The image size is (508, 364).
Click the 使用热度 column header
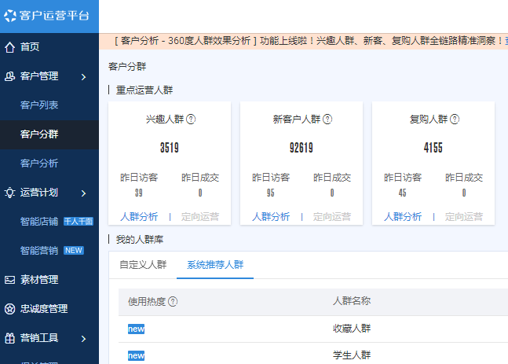click(x=147, y=302)
